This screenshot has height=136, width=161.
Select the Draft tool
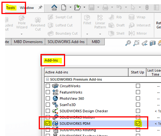click(x=117, y=25)
